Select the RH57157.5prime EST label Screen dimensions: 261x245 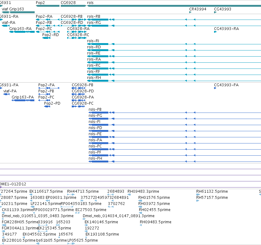pyautogui.click(x=212, y=198)
